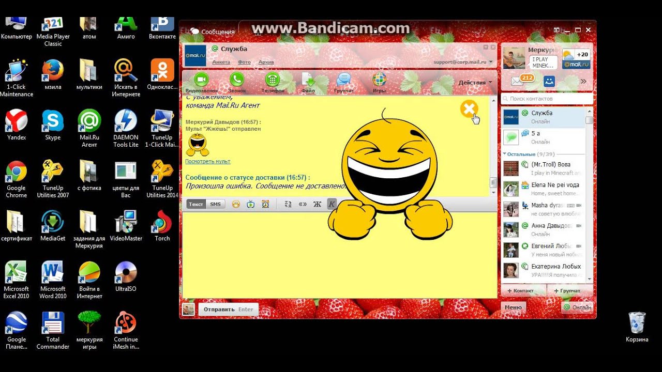Open chat with Elena Ne pei voda

coord(543,189)
